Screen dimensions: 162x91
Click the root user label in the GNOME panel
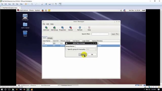point(144,10)
